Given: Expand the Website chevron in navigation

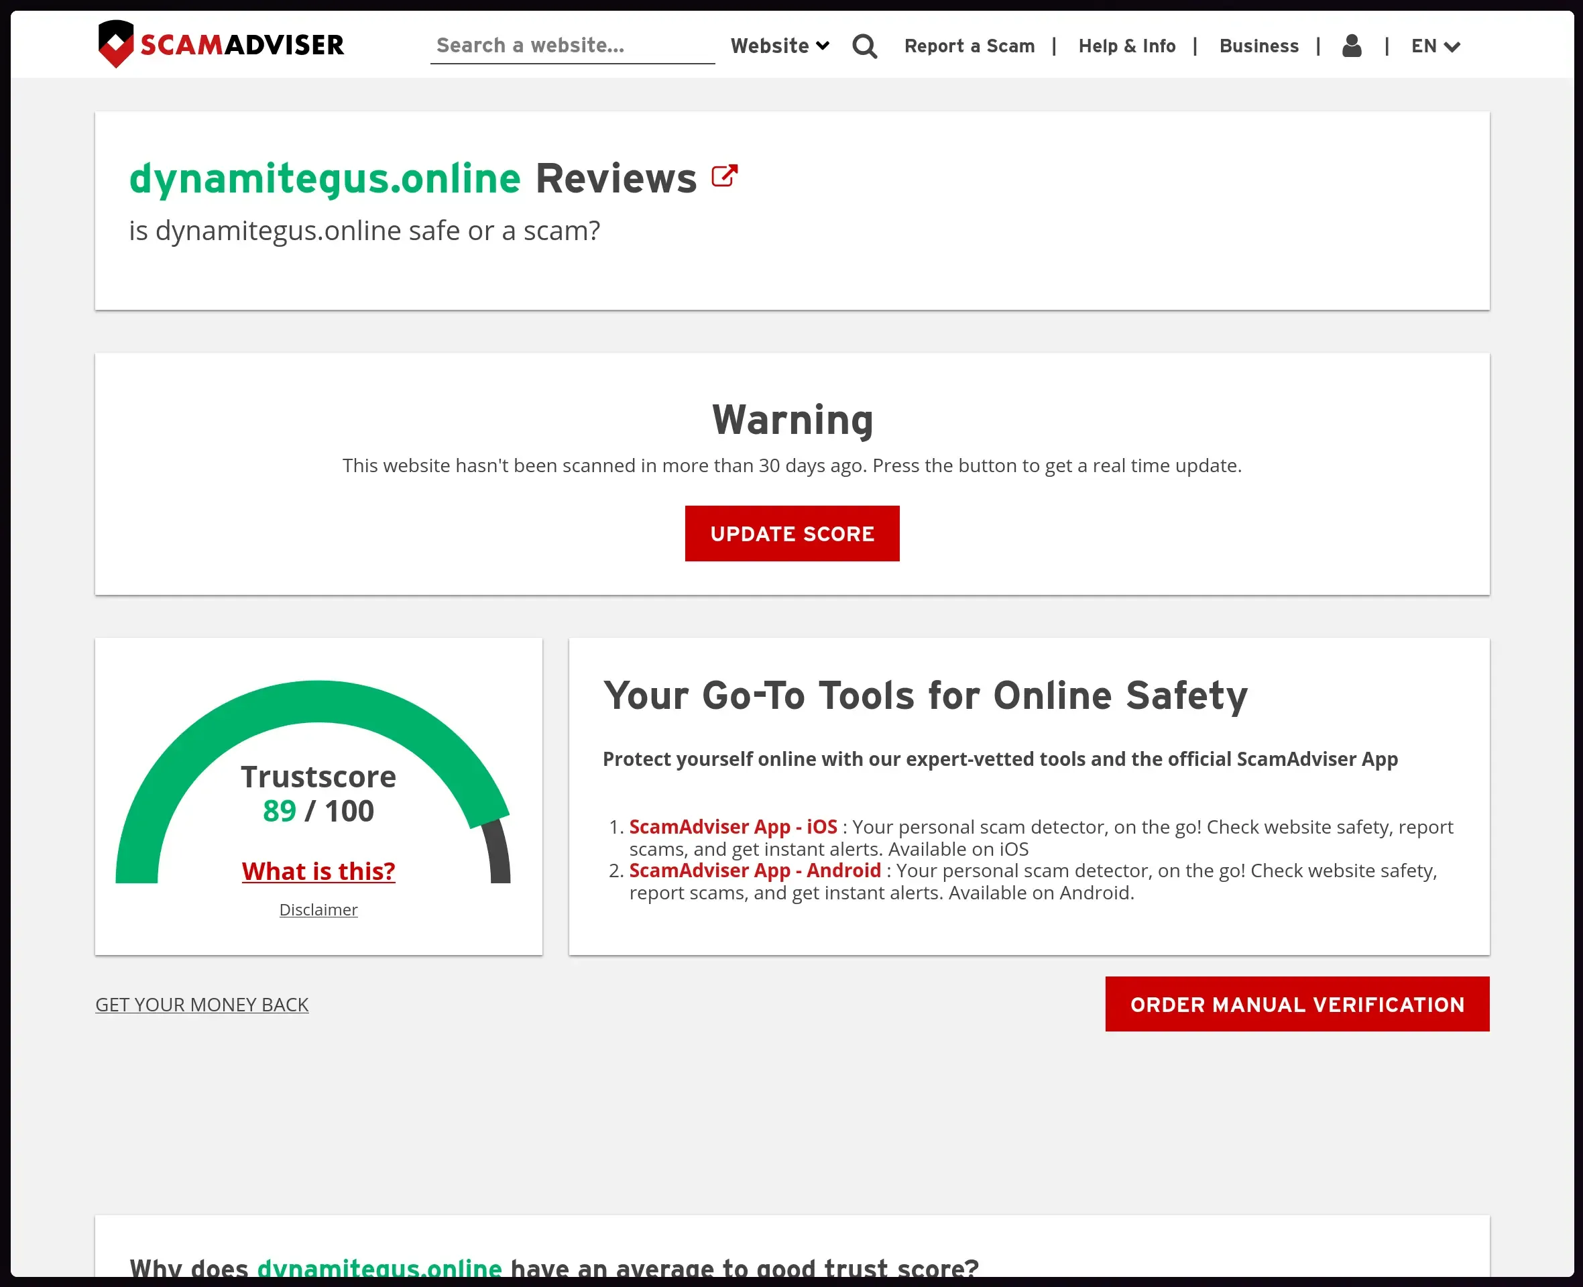Looking at the screenshot, I should pyautogui.click(x=823, y=45).
